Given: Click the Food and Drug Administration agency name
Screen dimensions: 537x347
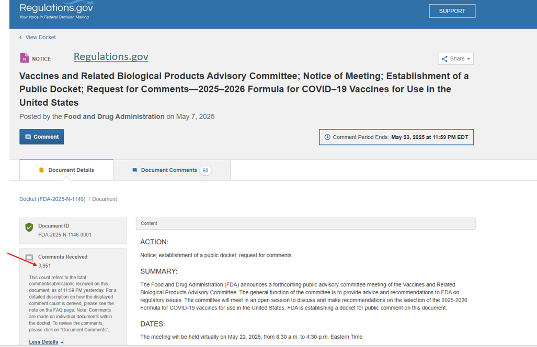Looking at the screenshot, I should pyautogui.click(x=114, y=116).
